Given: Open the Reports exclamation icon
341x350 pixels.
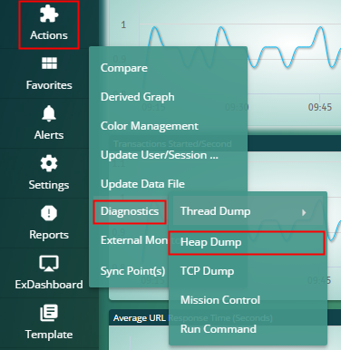Looking at the screenshot, I should coord(49,213).
